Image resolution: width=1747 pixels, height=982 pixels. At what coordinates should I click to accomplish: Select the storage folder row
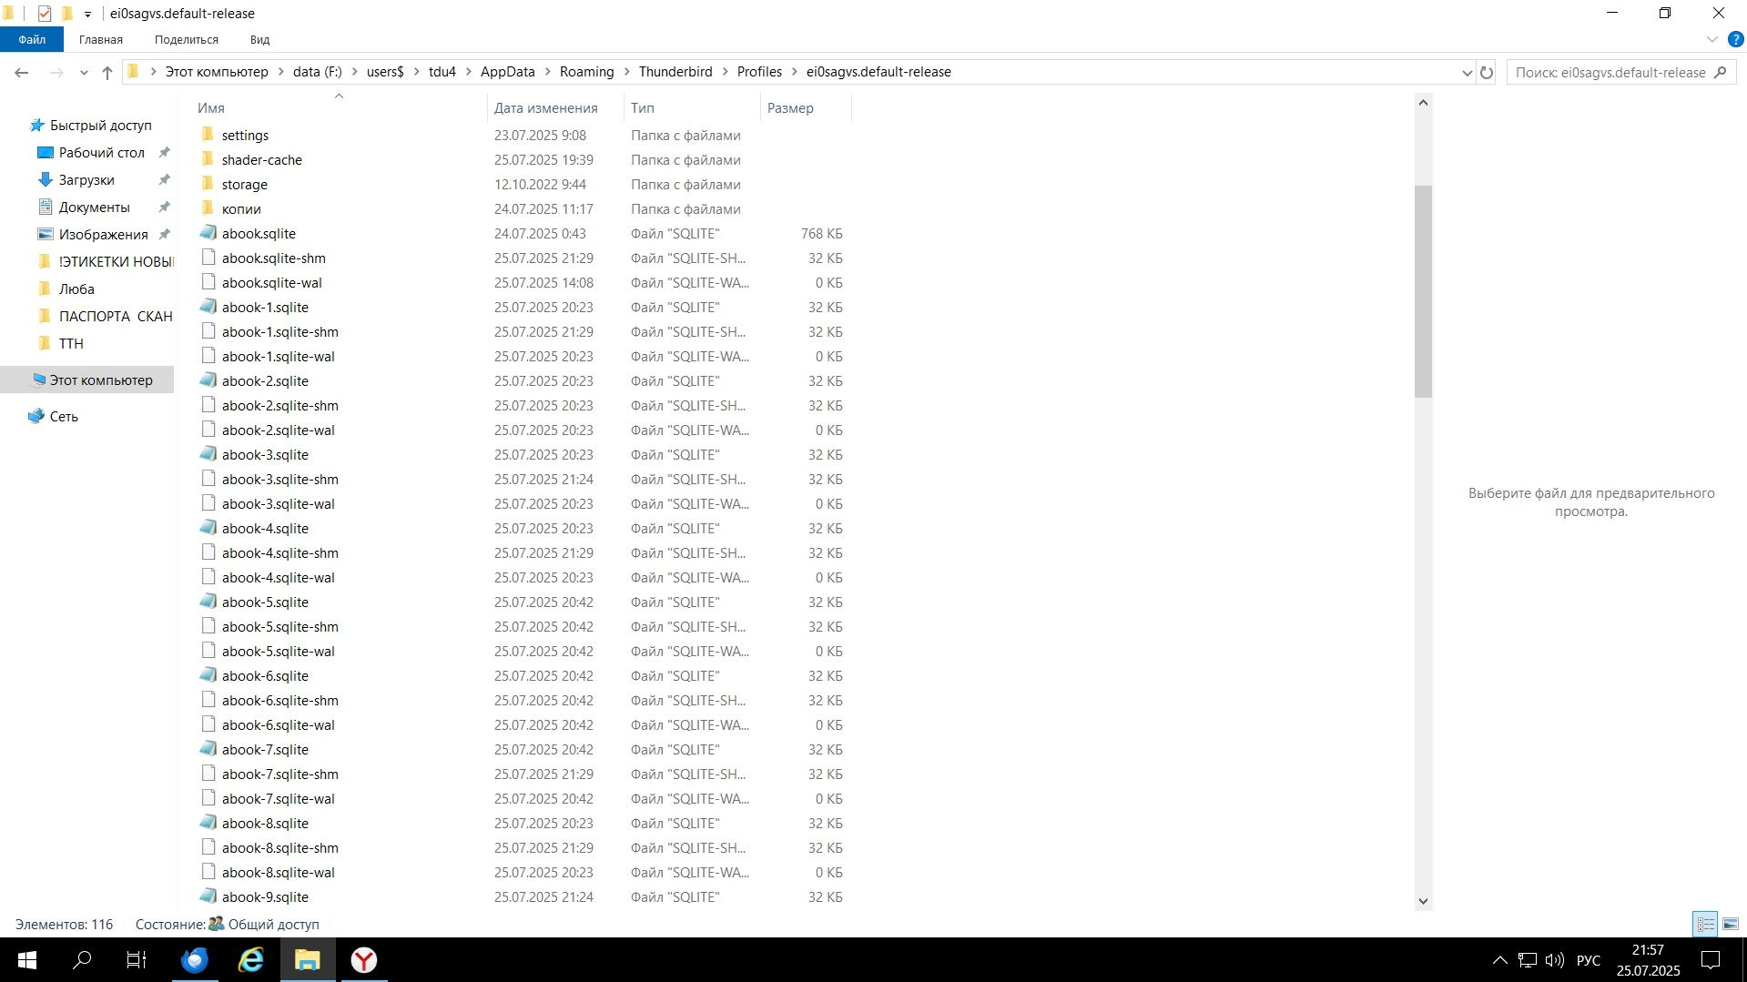pos(521,184)
